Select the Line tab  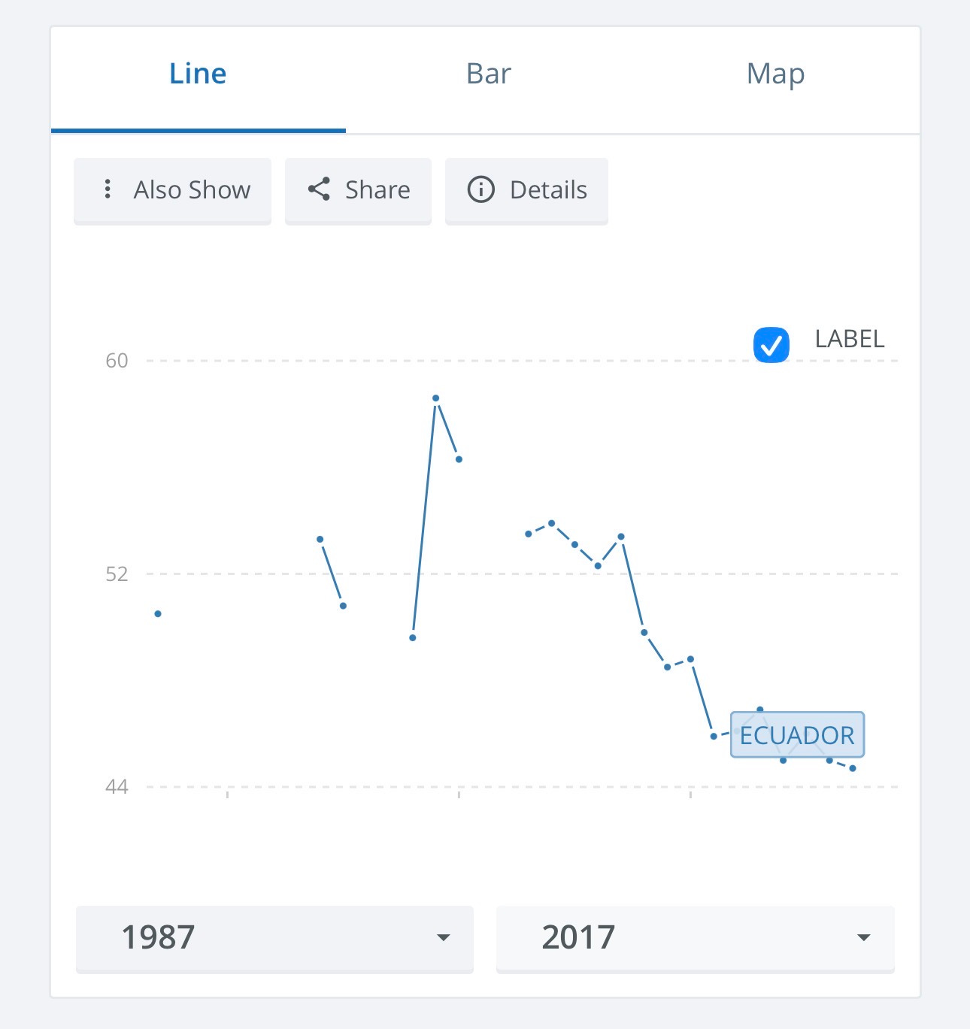point(198,74)
